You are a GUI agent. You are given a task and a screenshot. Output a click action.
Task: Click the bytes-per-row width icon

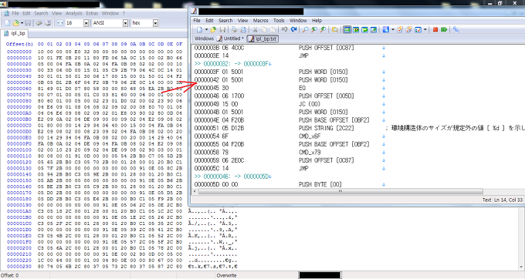(60, 23)
